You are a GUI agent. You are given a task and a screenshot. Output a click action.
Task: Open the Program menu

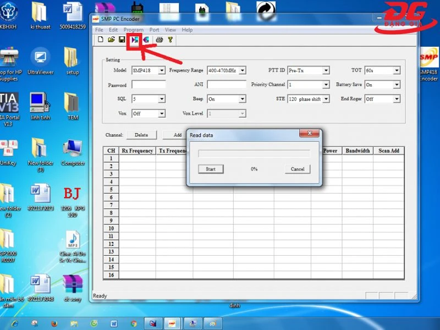pos(134,30)
